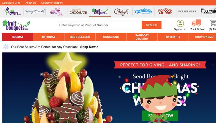216x123 pixels.
Task: Open the 1-800-Flowers brand logo
Action: pos(12,11)
